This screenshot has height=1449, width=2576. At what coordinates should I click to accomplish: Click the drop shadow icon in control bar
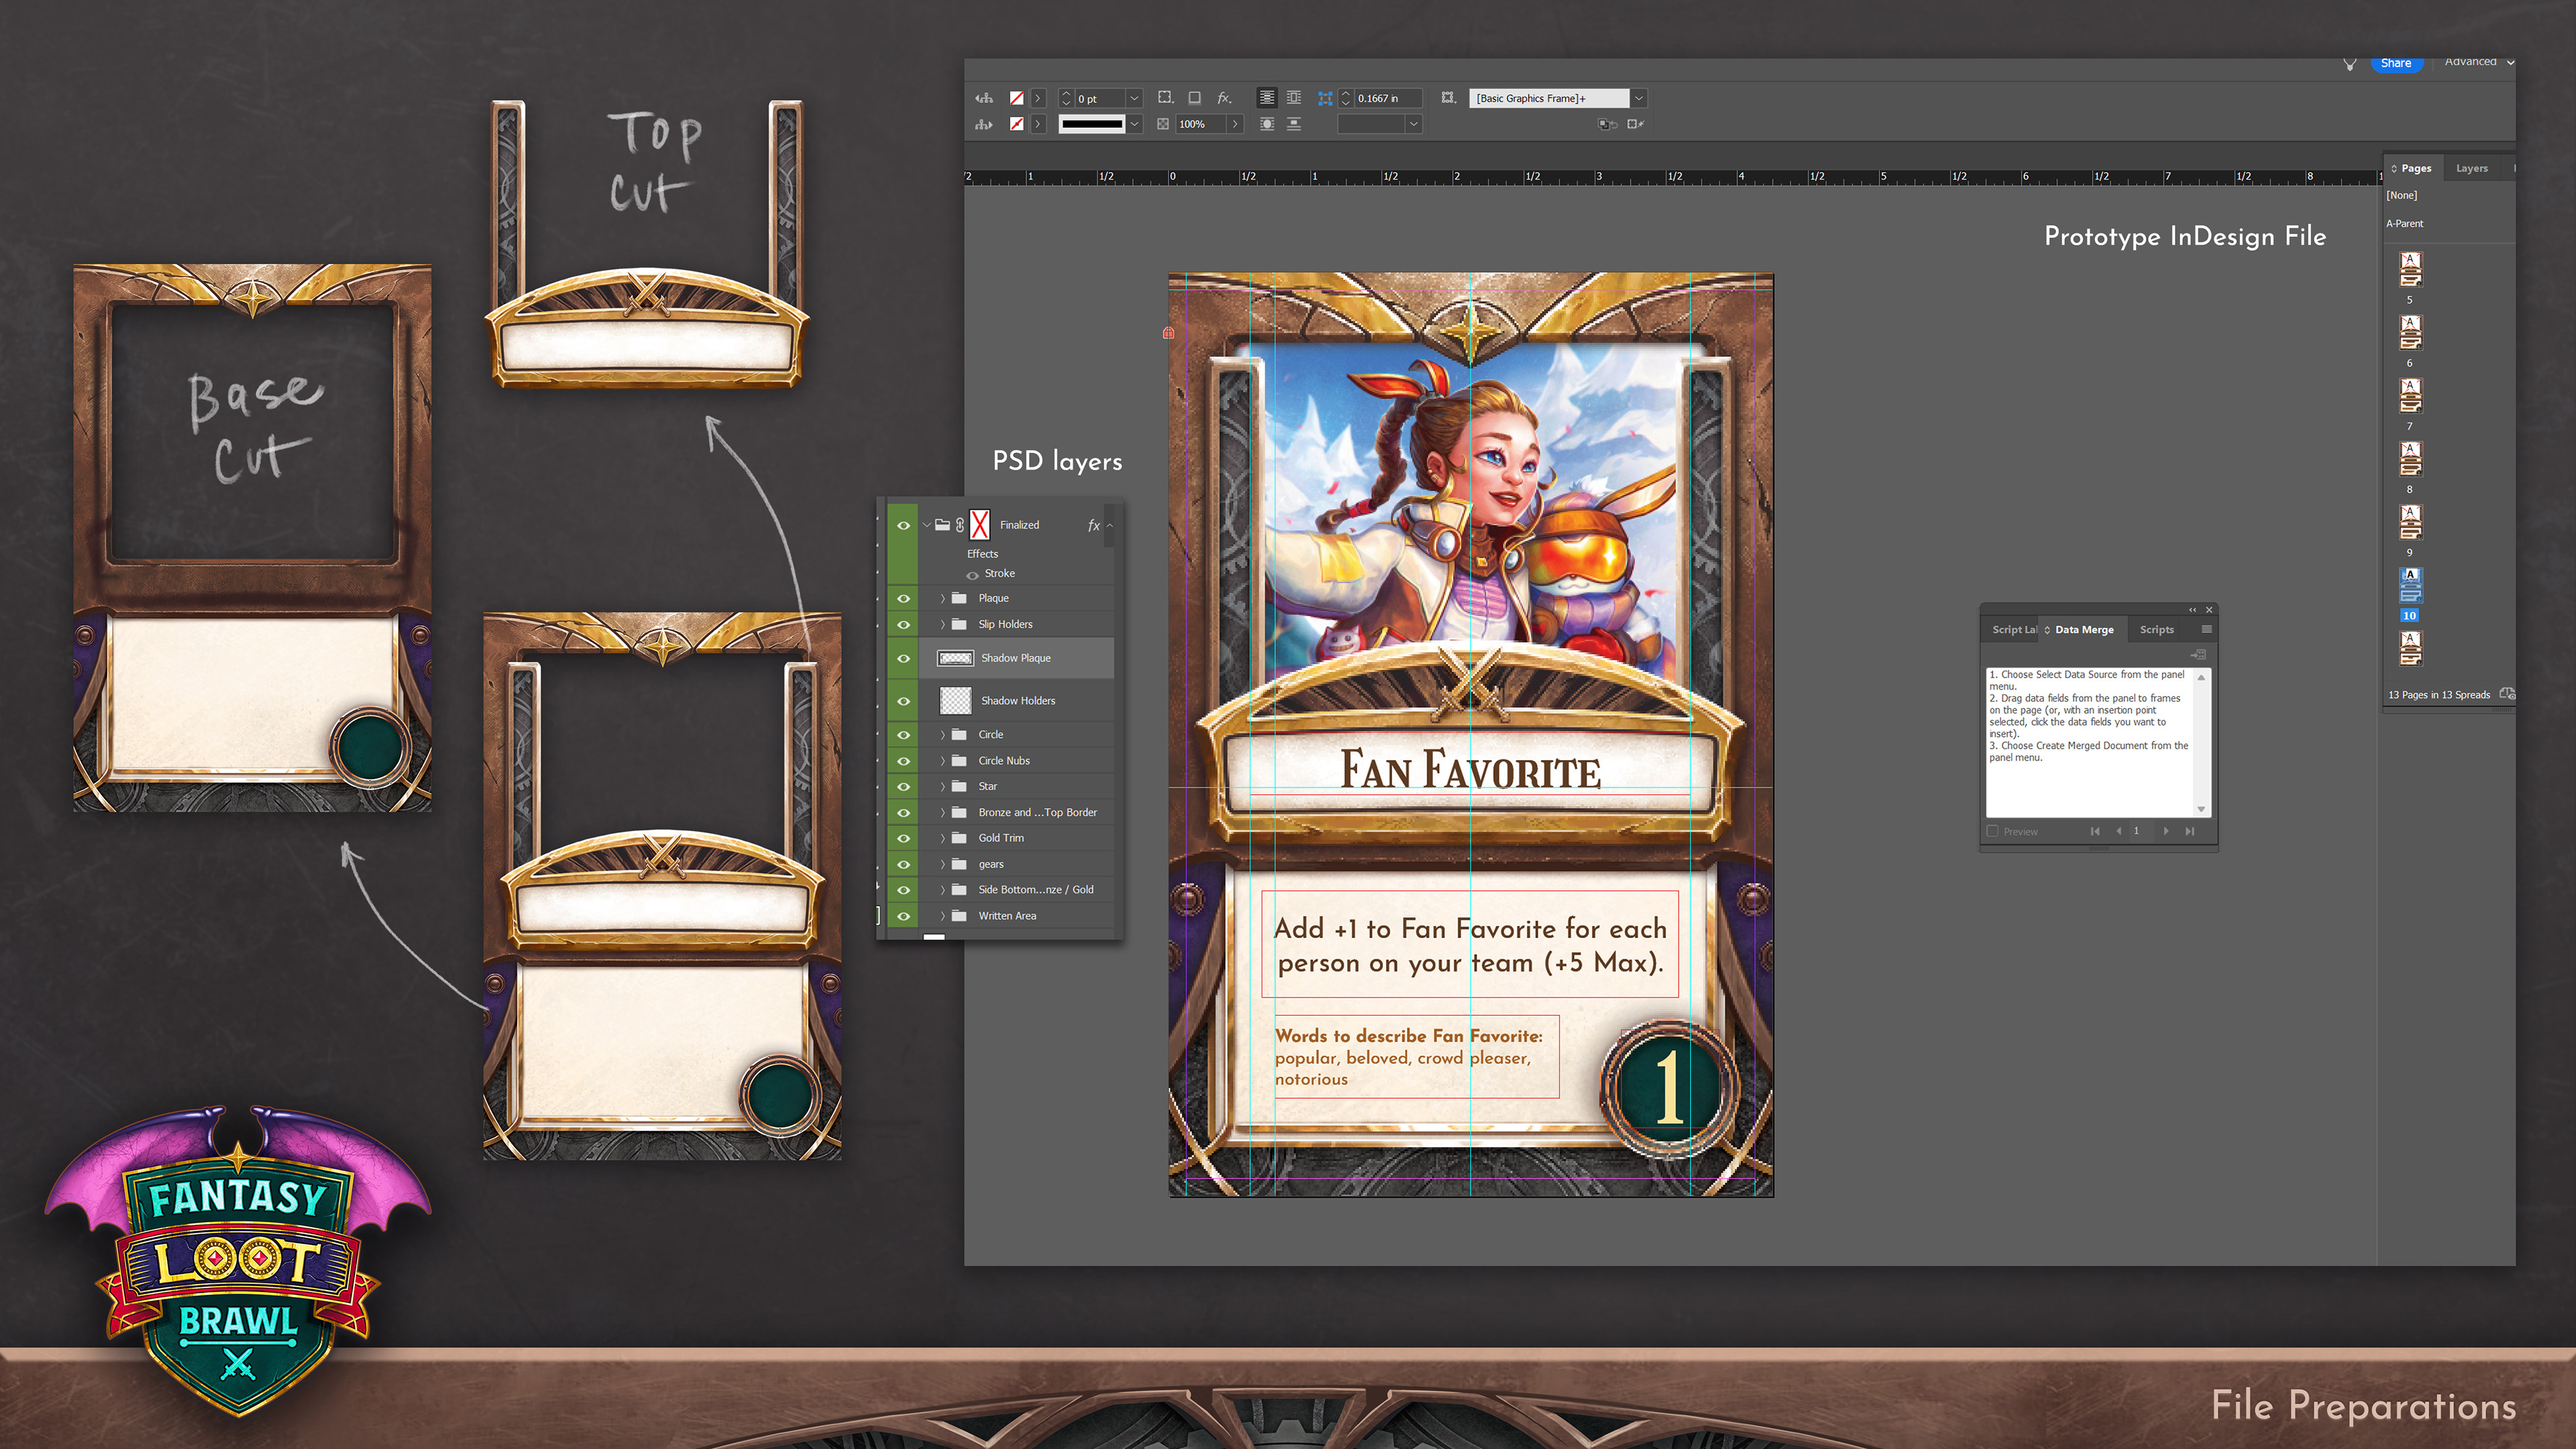(1194, 98)
